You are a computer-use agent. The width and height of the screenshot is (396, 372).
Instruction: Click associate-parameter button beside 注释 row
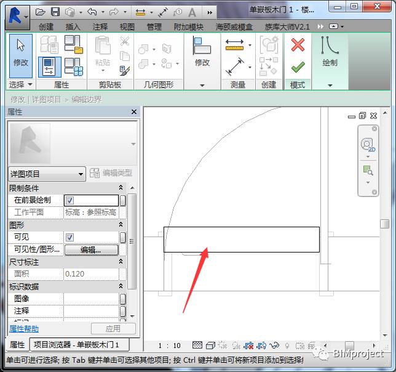click(x=122, y=311)
